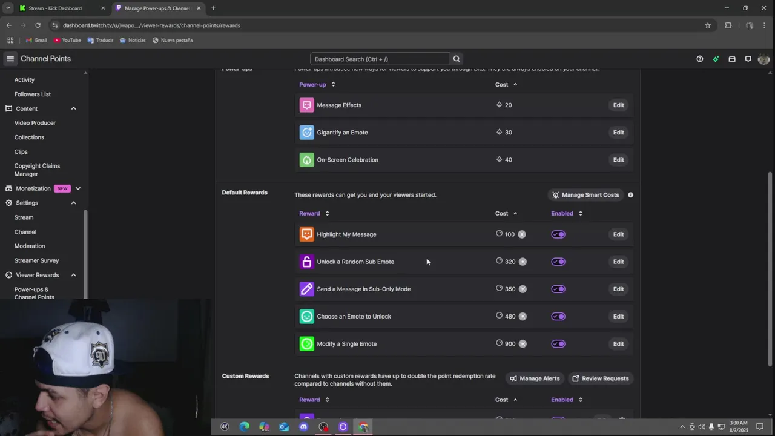
Task: Open Outlook from the taskbar
Action: pos(284,427)
